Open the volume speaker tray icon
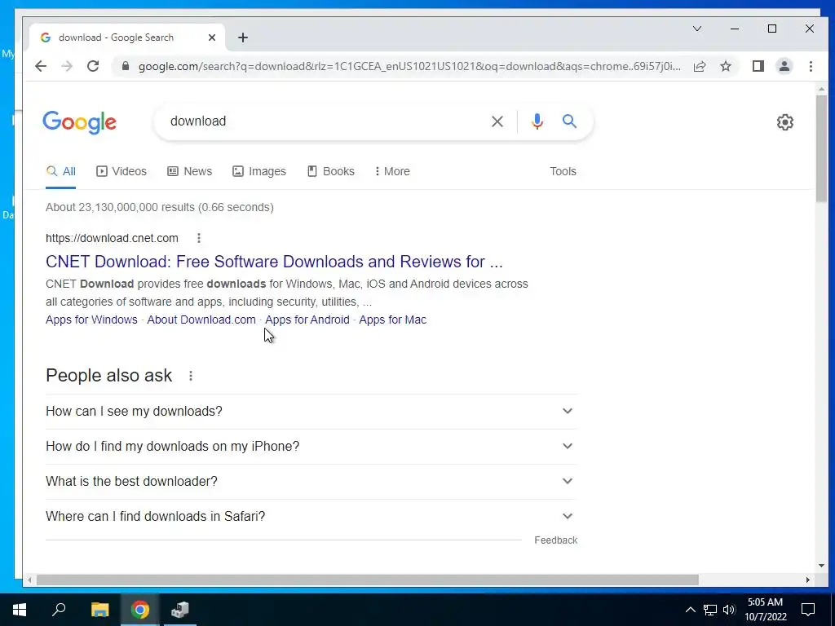This screenshot has height=626, width=835. (729, 610)
